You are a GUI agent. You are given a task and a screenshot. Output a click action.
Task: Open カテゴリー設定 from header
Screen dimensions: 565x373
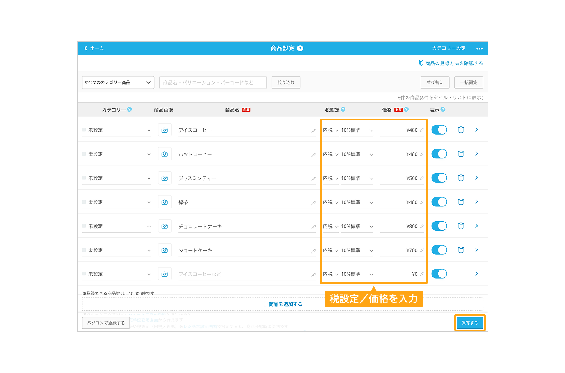448,48
